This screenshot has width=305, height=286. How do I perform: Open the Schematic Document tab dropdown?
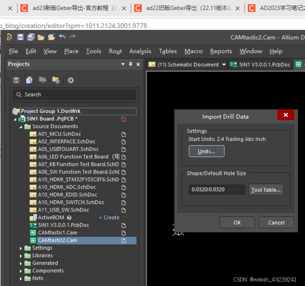pyautogui.click(x=224, y=64)
